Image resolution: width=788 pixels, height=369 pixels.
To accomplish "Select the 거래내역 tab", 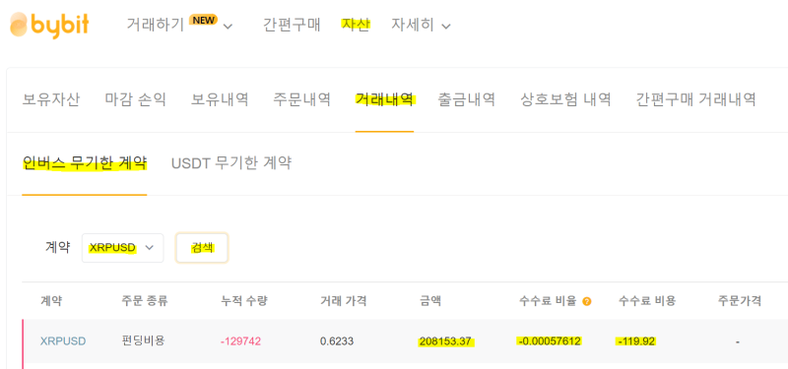I will [384, 99].
